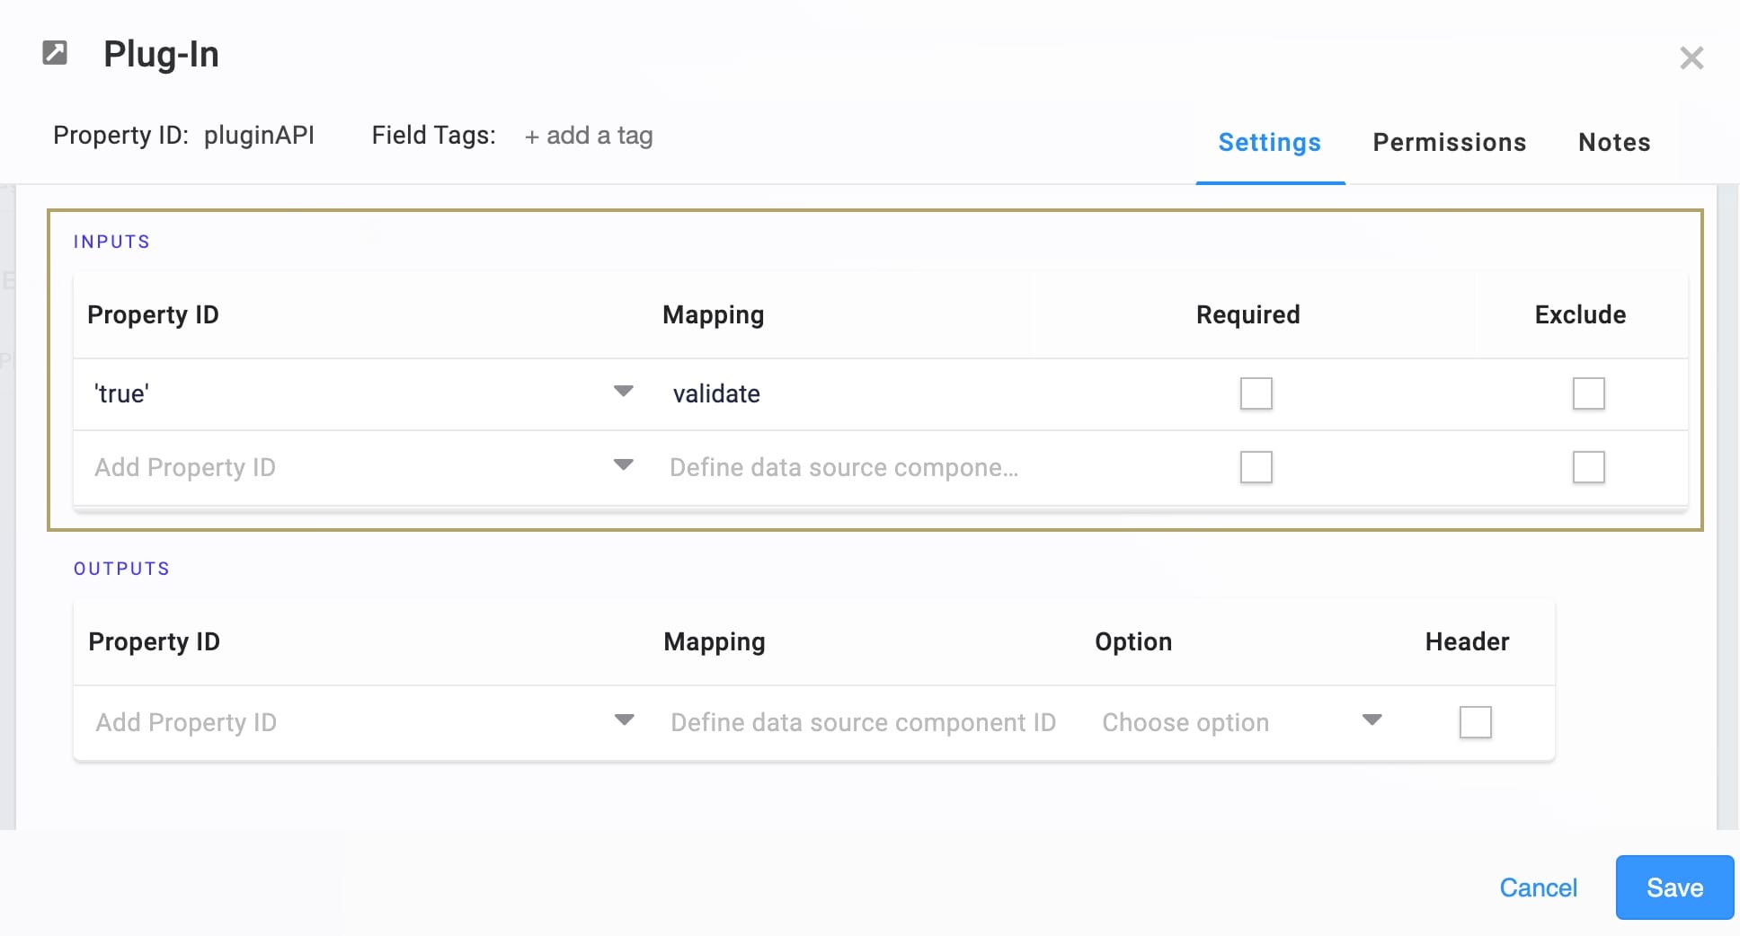Screen dimensions: 1740x936
Task: Toggle Exclude on the empty Inputs row
Action: (x=1588, y=467)
